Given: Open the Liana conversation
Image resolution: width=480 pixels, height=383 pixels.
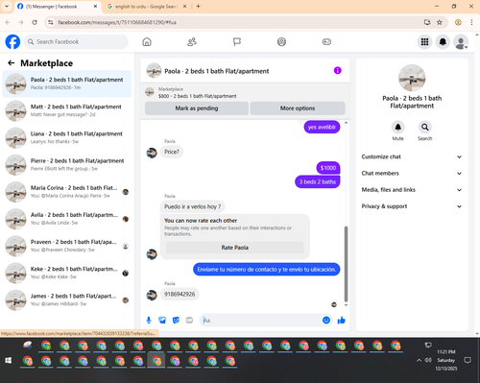Looking at the screenshot, I should tap(67, 137).
